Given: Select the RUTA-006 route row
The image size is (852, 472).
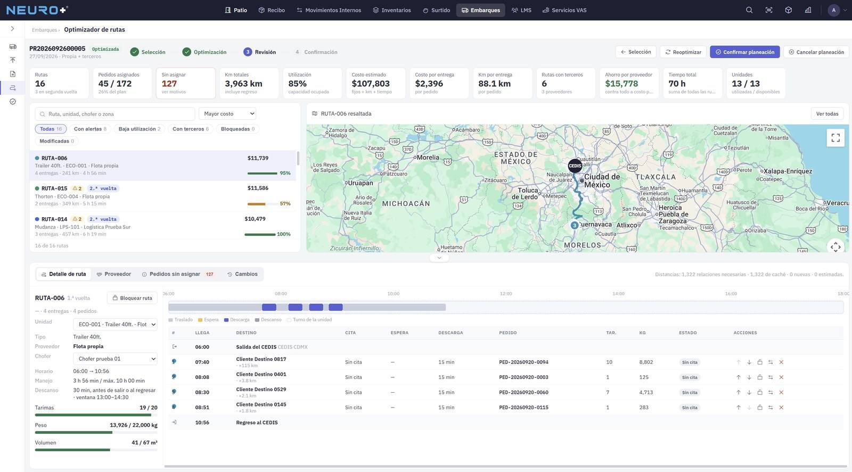Looking at the screenshot, I should [x=163, y=165].
